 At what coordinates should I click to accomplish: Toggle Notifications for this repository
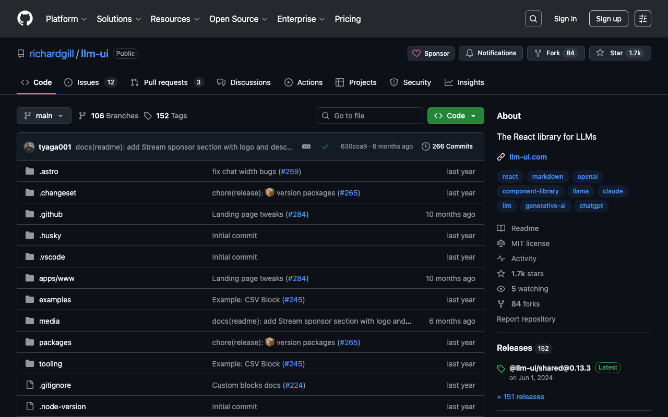(x=491, y=53)
